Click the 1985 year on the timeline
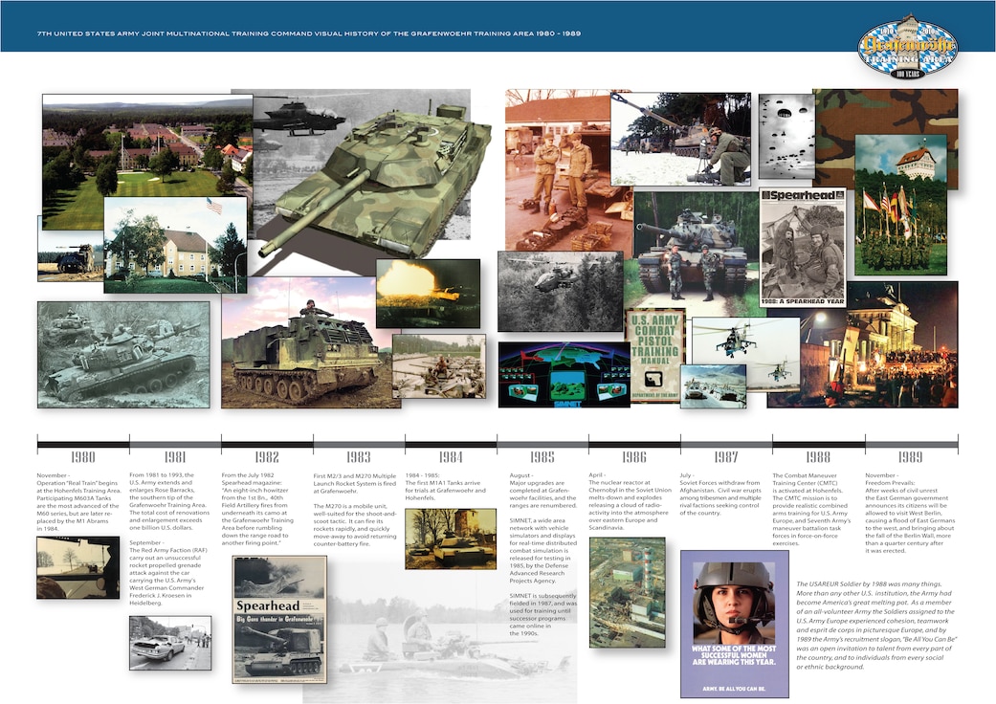996x704 pixels. tap(542, 457)
